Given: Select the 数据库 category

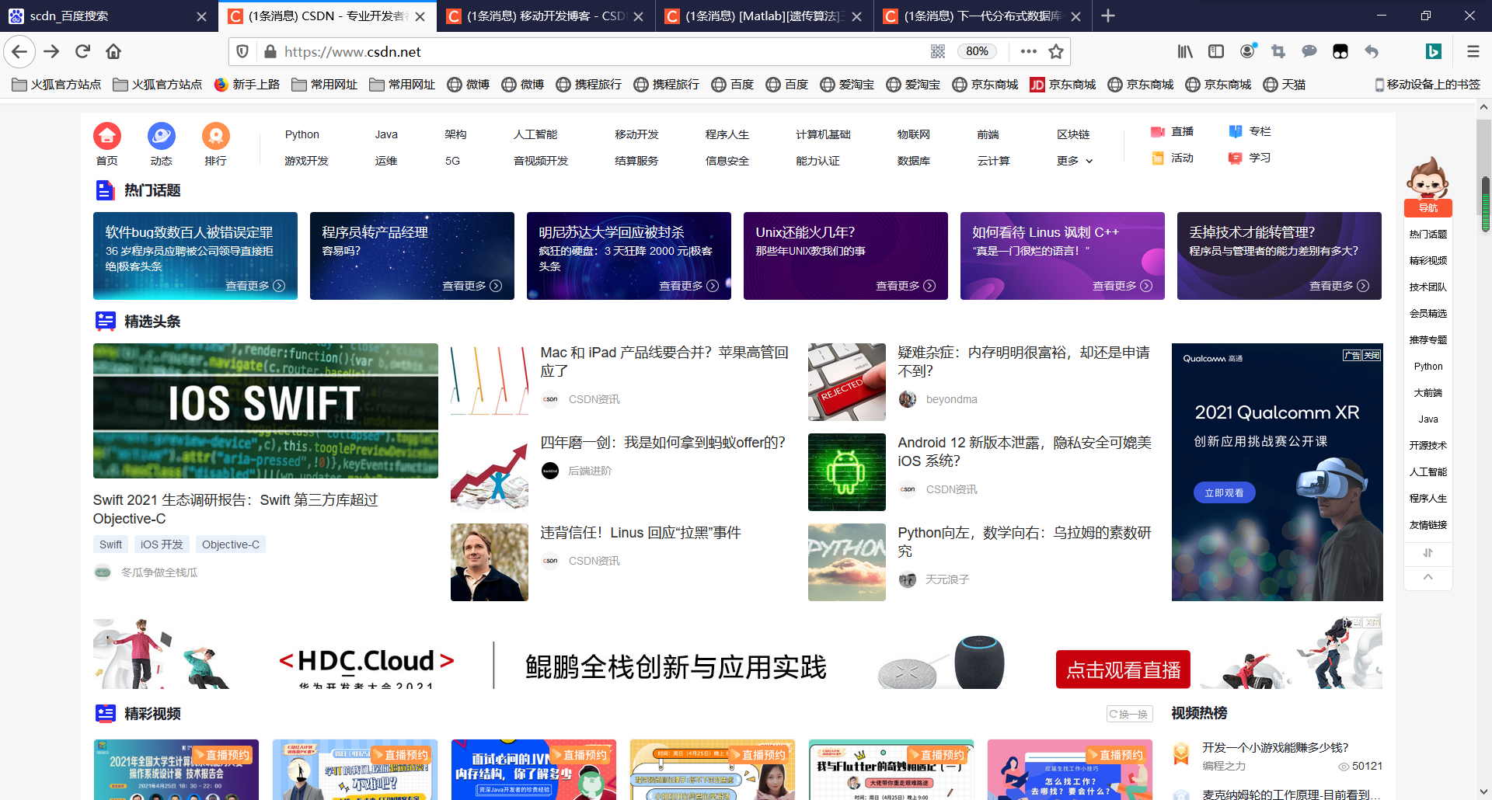Looking at the screenshot, I should [x=914, y=161].
